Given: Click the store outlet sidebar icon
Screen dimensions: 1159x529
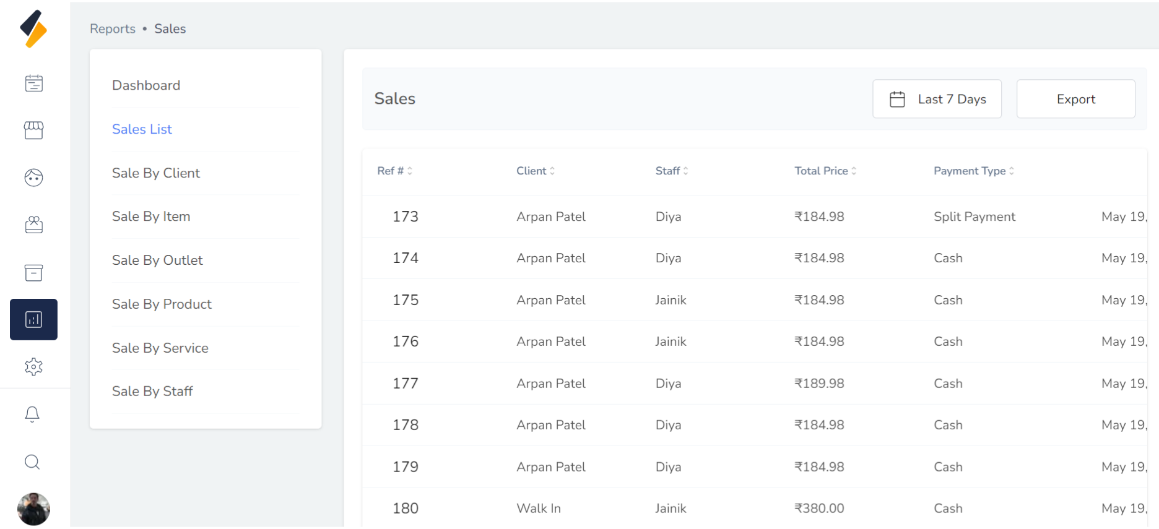Looking at the screenshot, I should coord(33,130).
